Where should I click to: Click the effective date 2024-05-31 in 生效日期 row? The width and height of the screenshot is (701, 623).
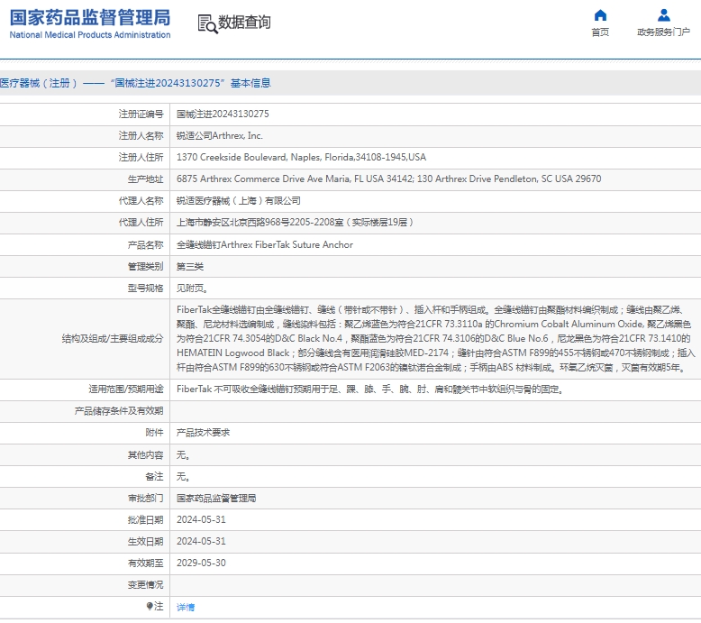(x=201, y=541)
